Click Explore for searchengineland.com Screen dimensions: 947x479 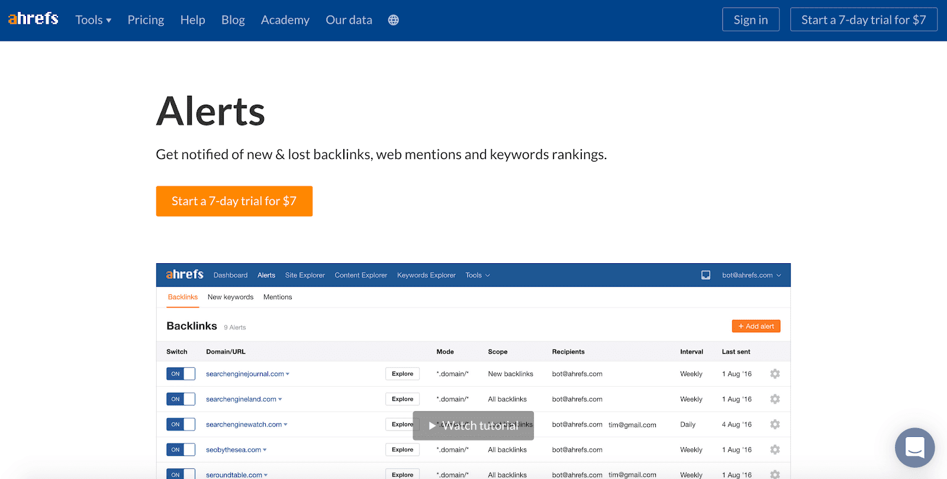pos(402,399)
